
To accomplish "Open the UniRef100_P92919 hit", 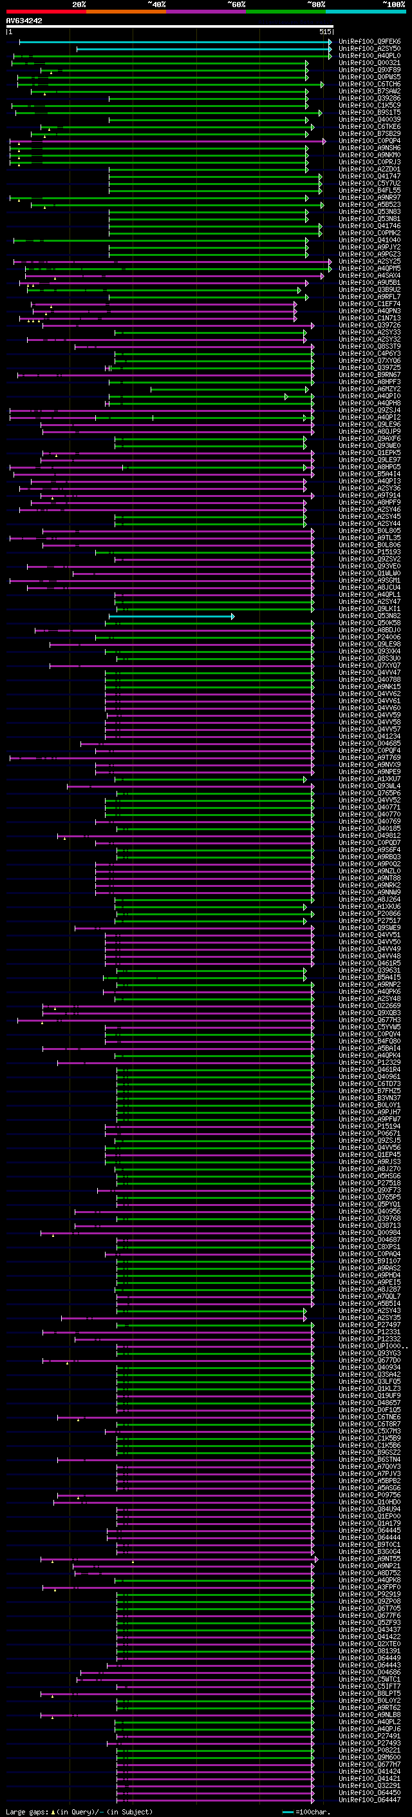I will pos(369,1595).
